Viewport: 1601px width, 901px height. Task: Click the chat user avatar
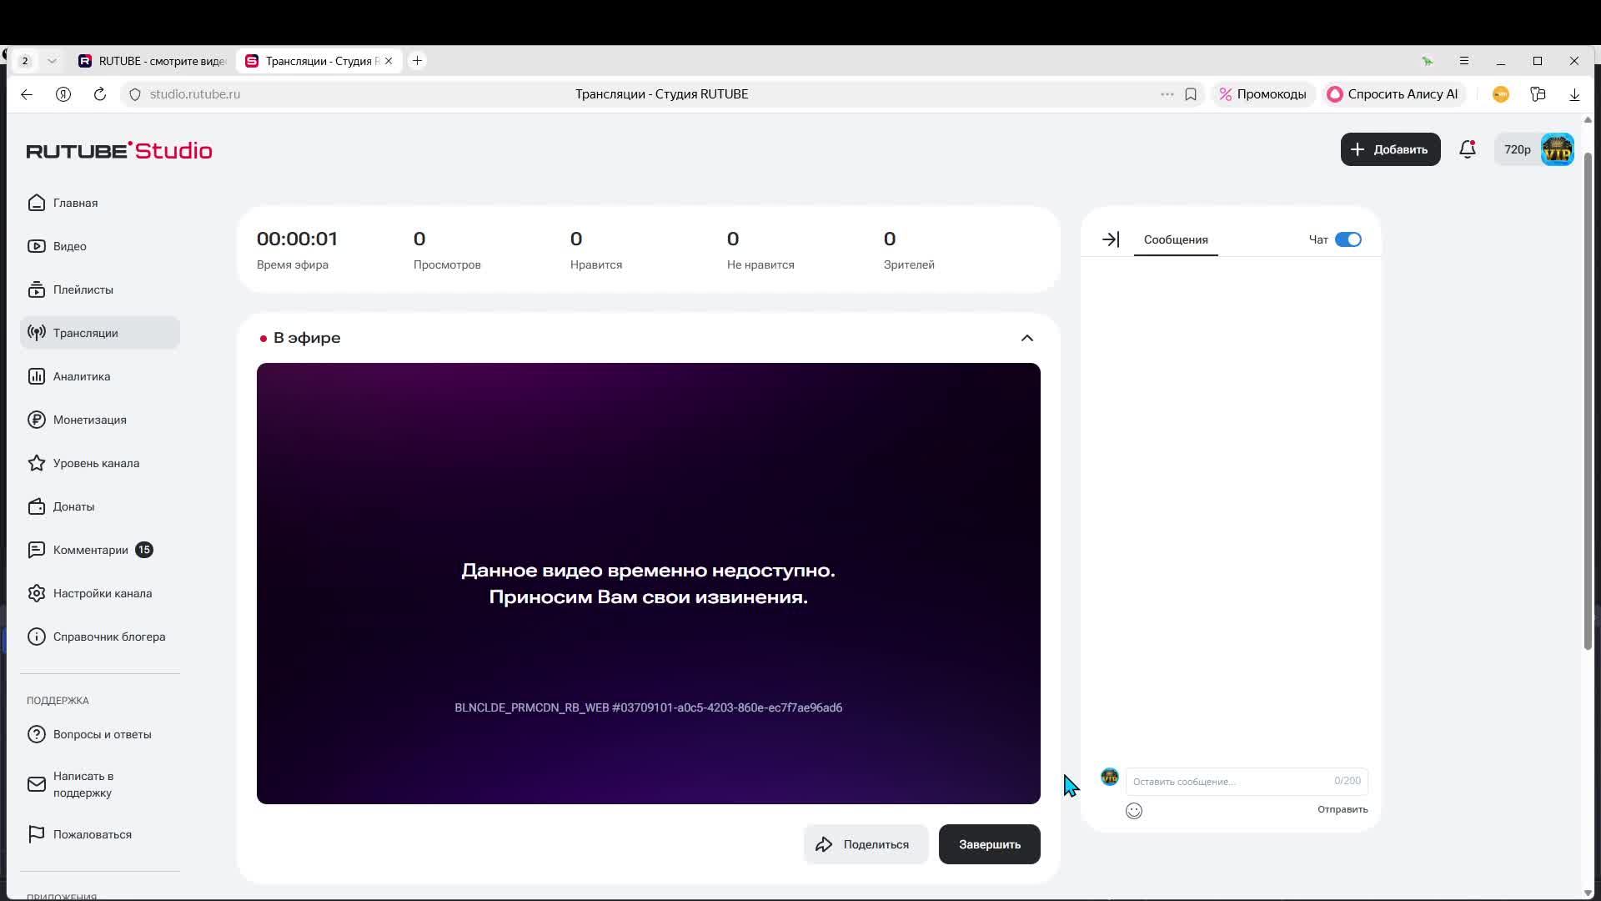(x=1109, y=777)
